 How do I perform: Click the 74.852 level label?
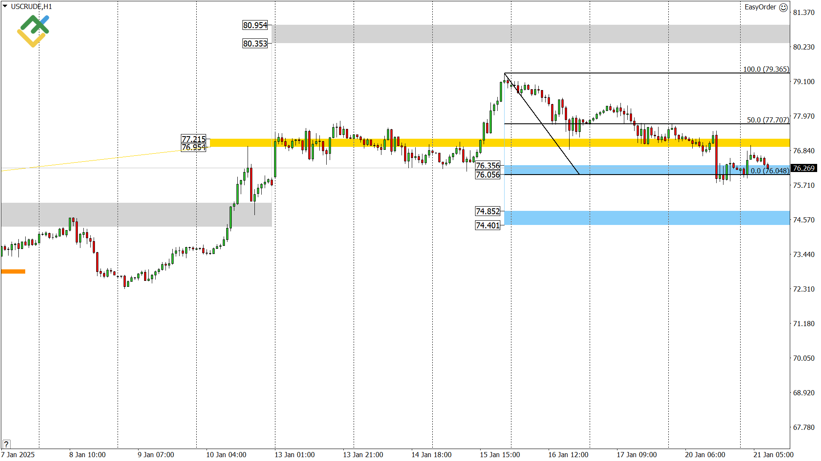[487, 211]
